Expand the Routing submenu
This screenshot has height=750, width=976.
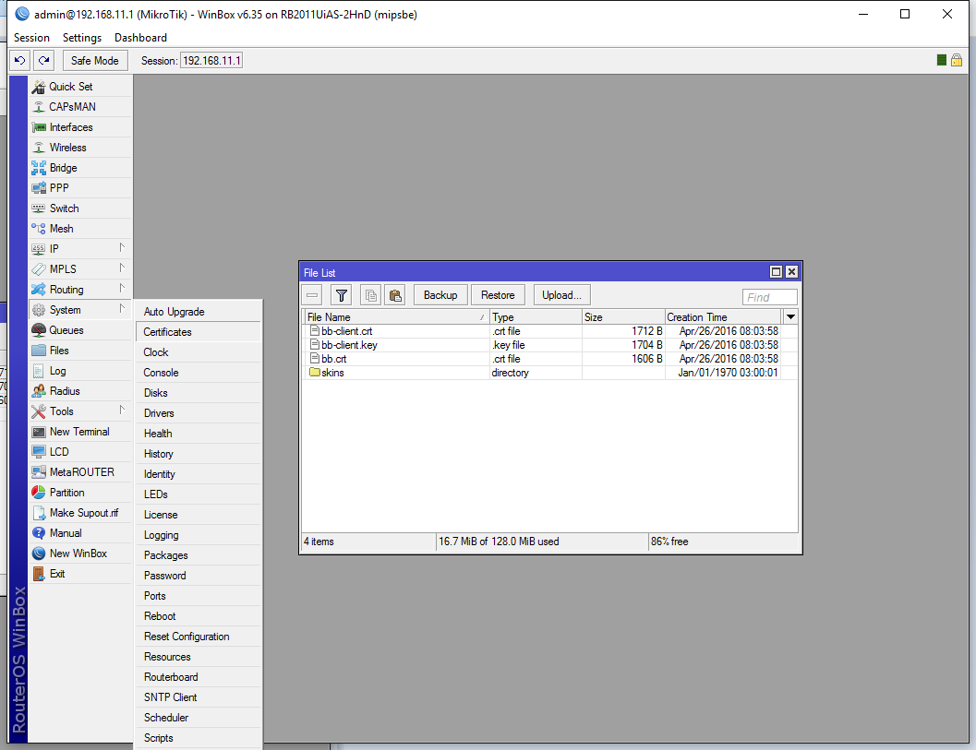pyautogui.click(x=81, y=290)
